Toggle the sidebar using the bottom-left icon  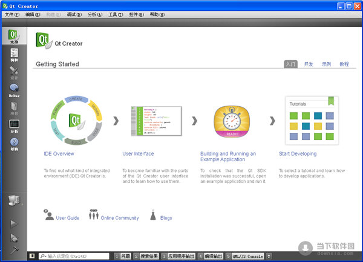pos(32,256)
